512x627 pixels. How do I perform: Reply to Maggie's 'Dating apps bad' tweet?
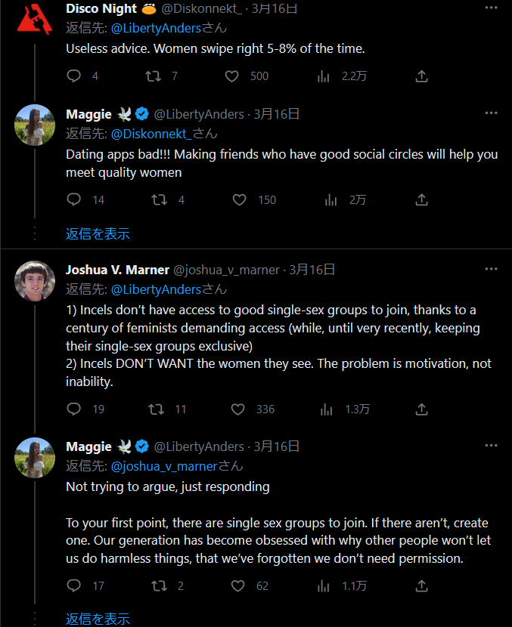point(73,199)
